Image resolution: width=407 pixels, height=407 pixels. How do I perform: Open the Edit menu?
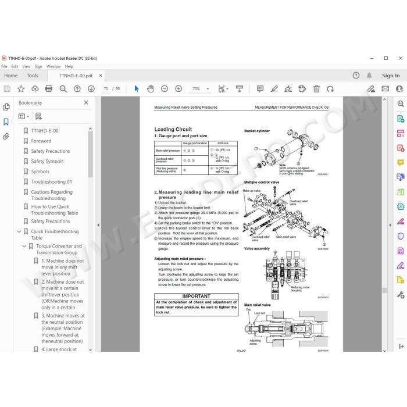click(15, 66)
